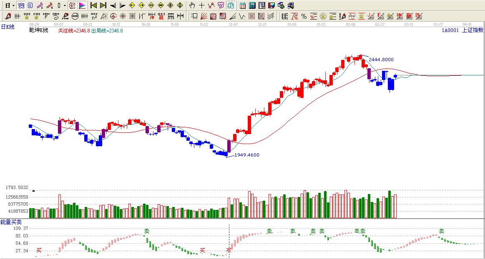
Task: Jump to first record arrow
Action: (x=93, y=5)
